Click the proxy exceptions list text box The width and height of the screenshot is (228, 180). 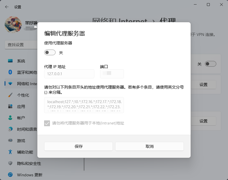[84, 105]
